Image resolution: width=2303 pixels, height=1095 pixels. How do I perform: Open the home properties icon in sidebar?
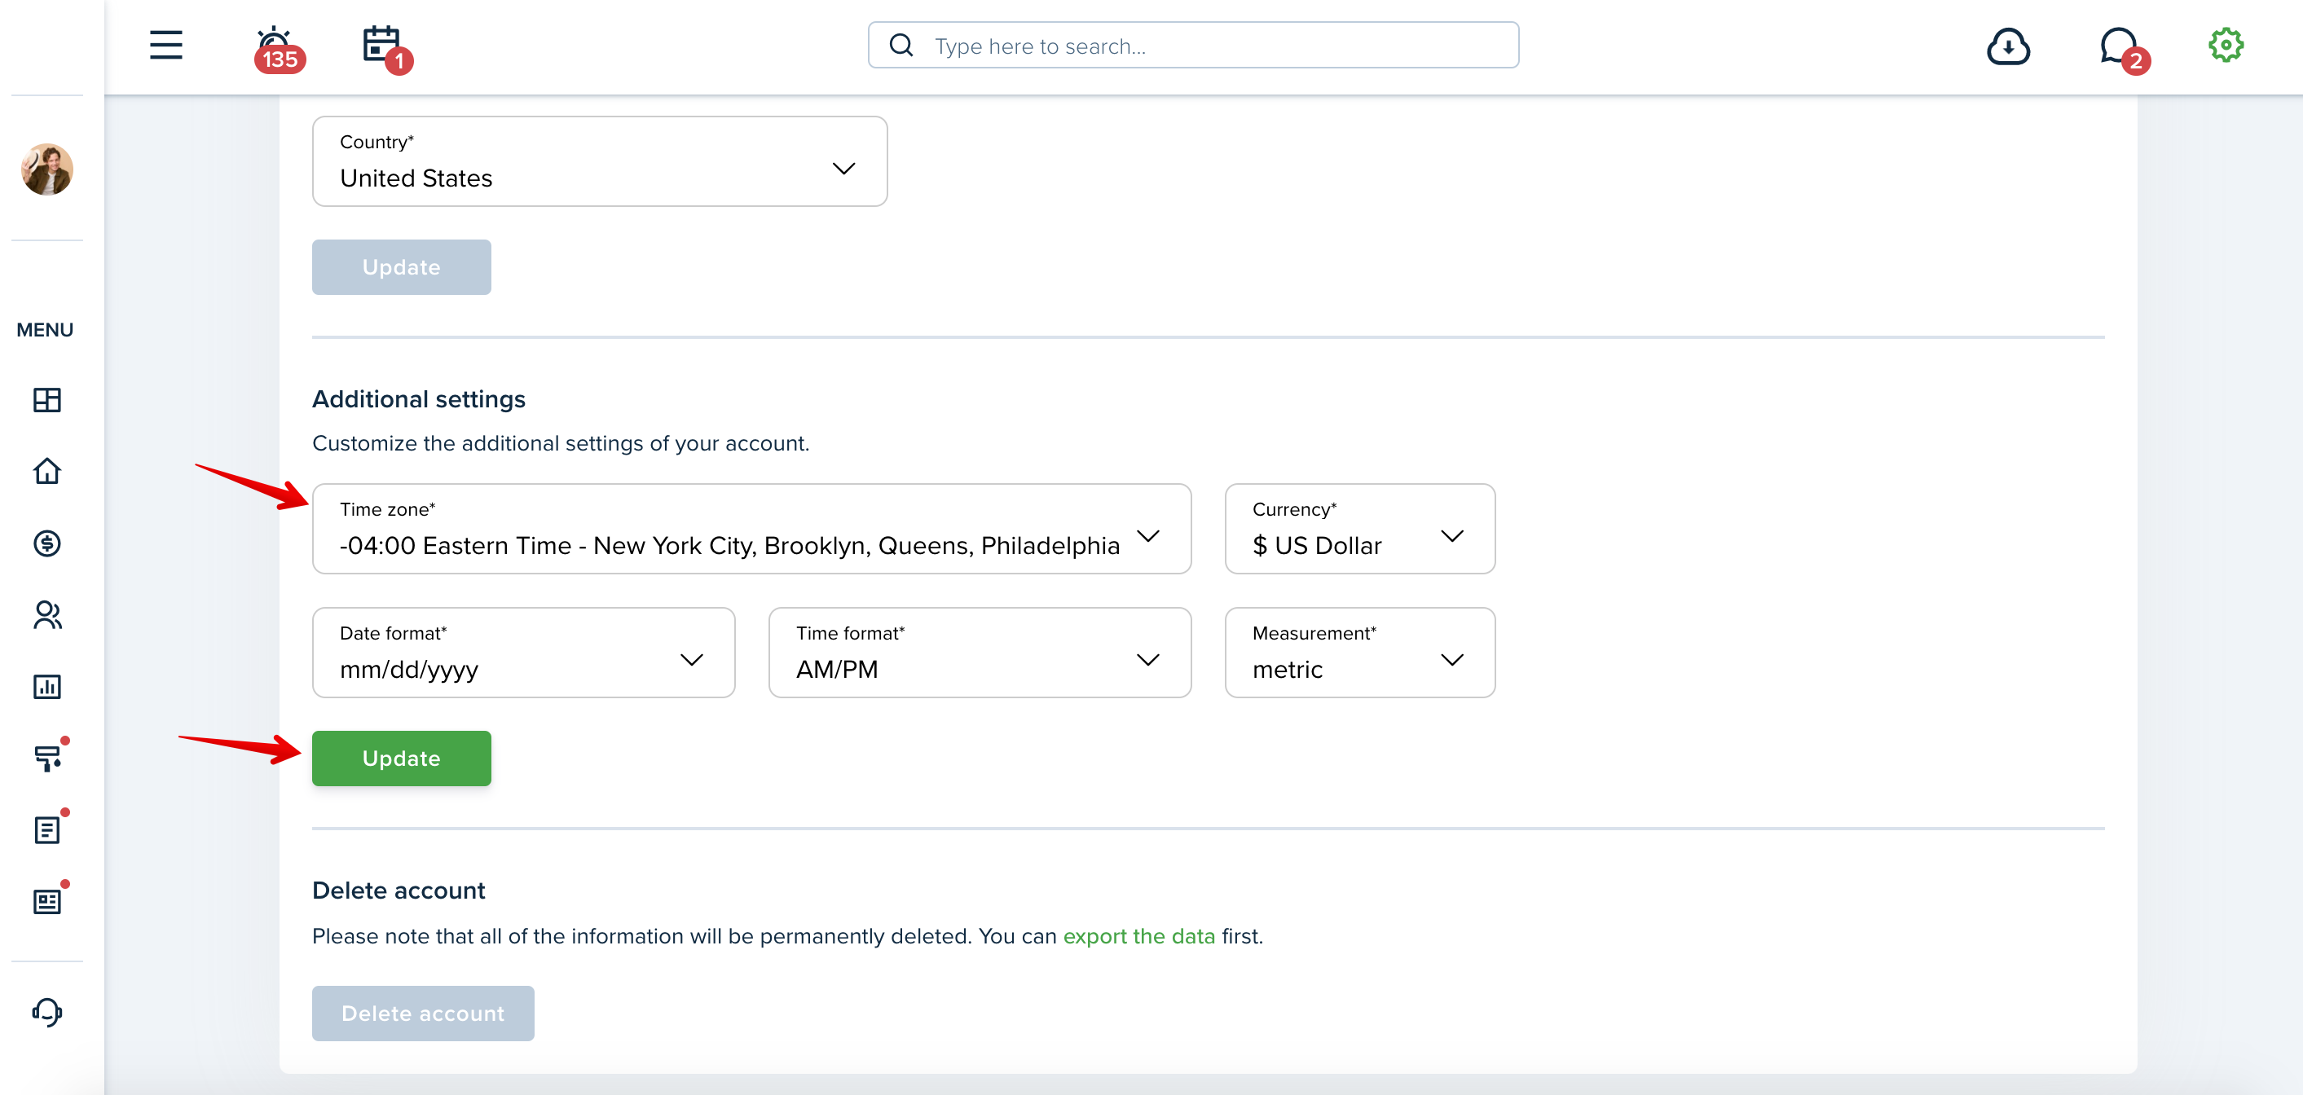[x=46, y=471]
